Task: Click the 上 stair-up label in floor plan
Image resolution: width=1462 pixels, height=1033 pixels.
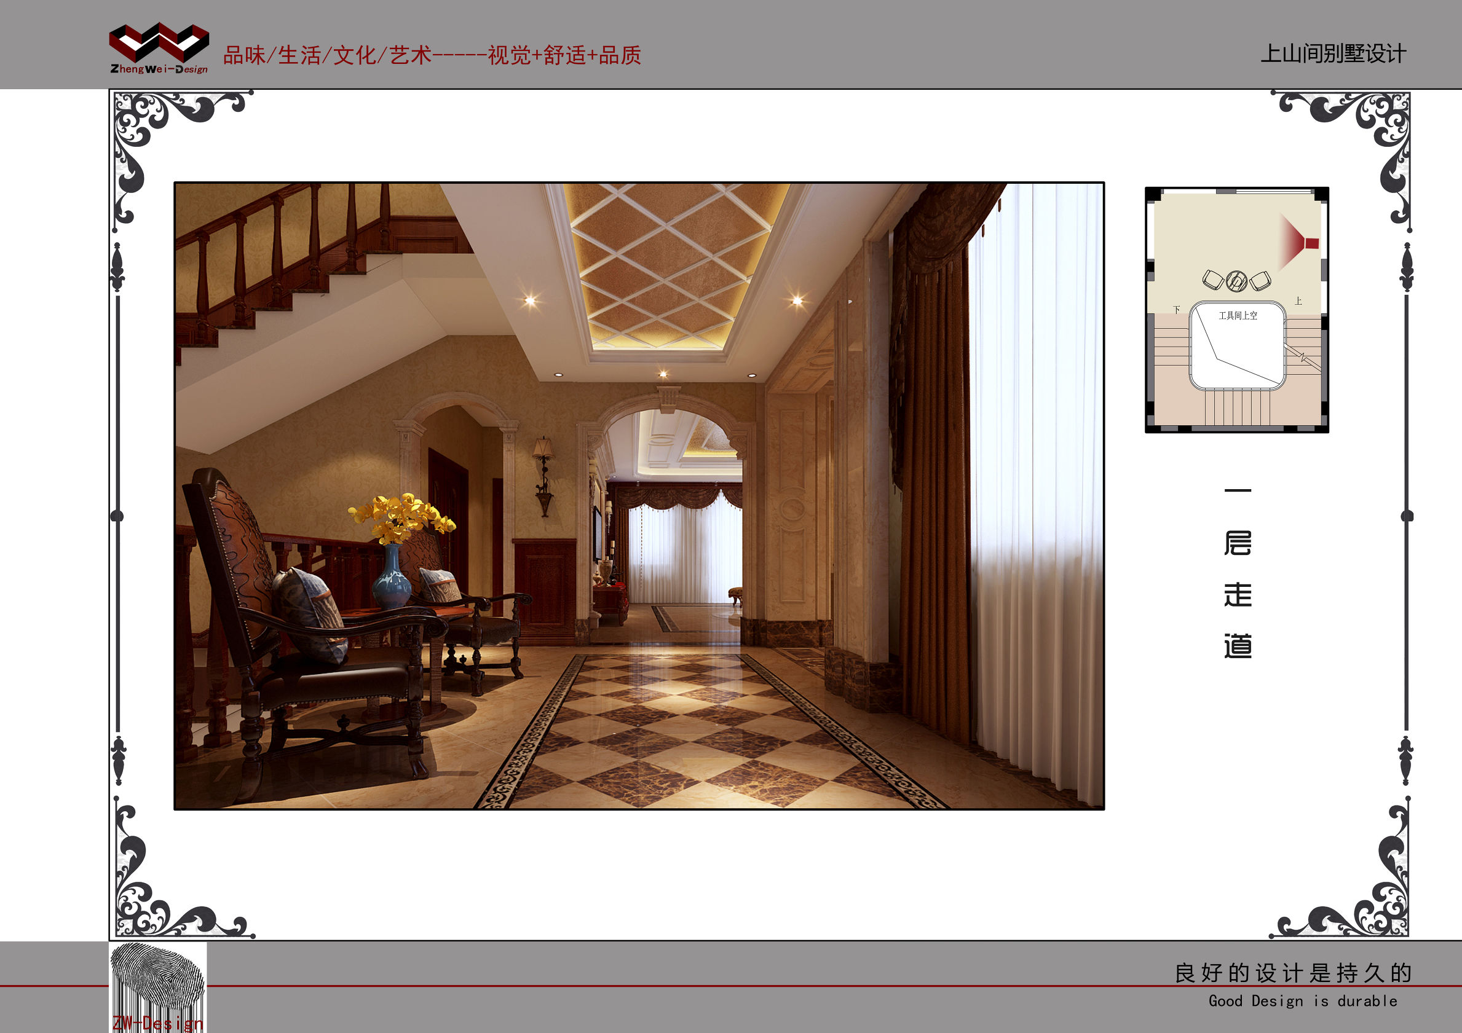Action: click(1298, 301)
